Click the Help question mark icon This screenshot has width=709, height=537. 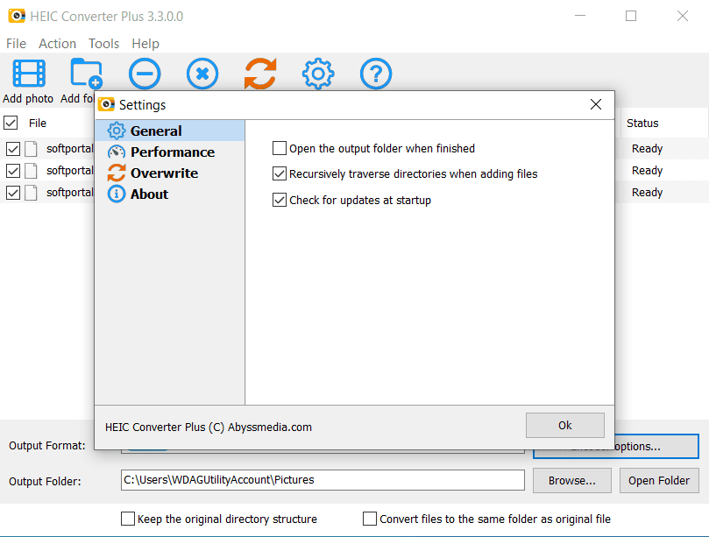coord(376,74)
